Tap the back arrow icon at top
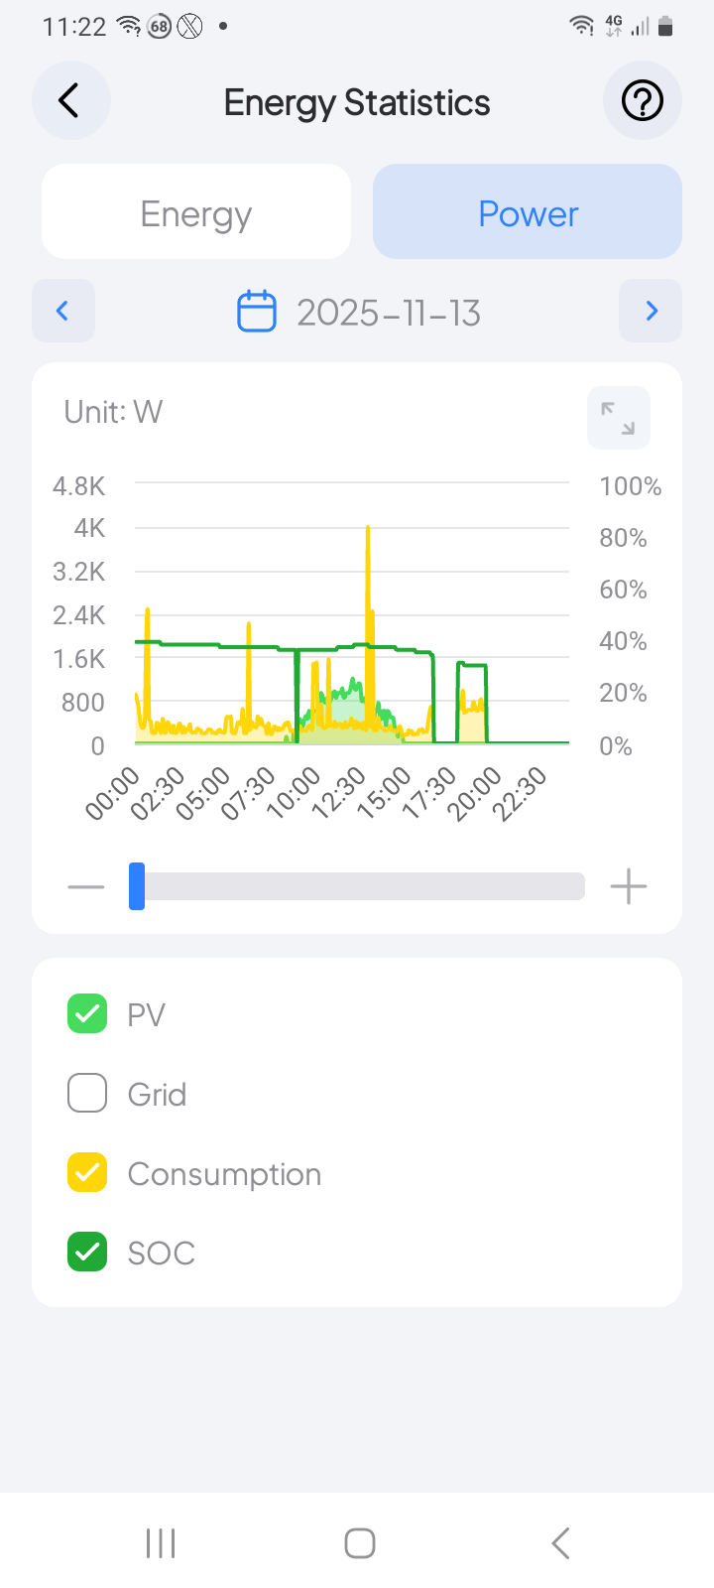Viewport: 714px width, 1588px height. (x=69, y=101)
